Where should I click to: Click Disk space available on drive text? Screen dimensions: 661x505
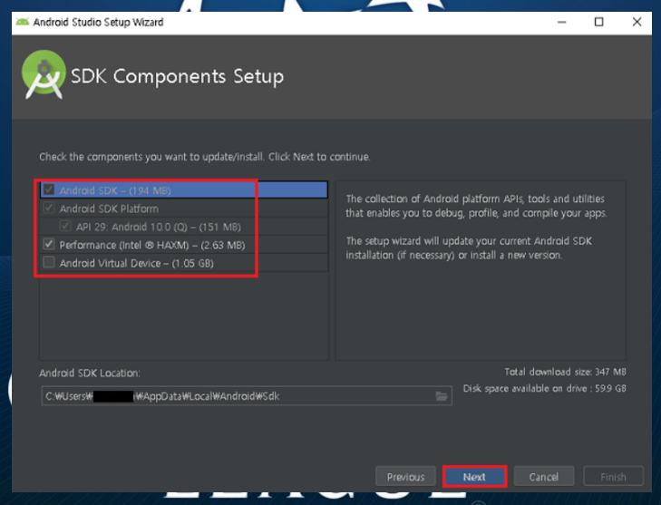click(x=545, y=388)
